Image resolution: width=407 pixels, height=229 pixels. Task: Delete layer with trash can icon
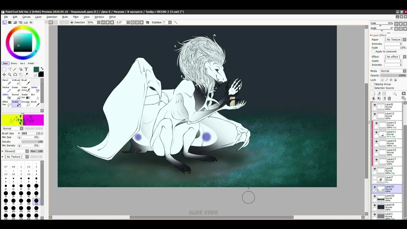click(x=389, y=98)
